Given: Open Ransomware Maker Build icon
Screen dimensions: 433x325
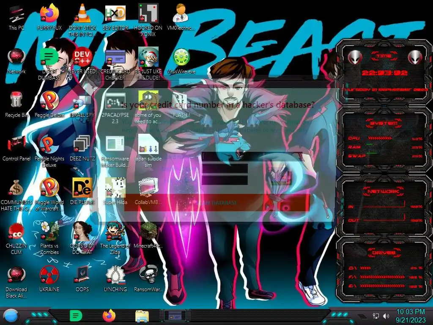Looking at the screenshot, I should pos(115,151).
